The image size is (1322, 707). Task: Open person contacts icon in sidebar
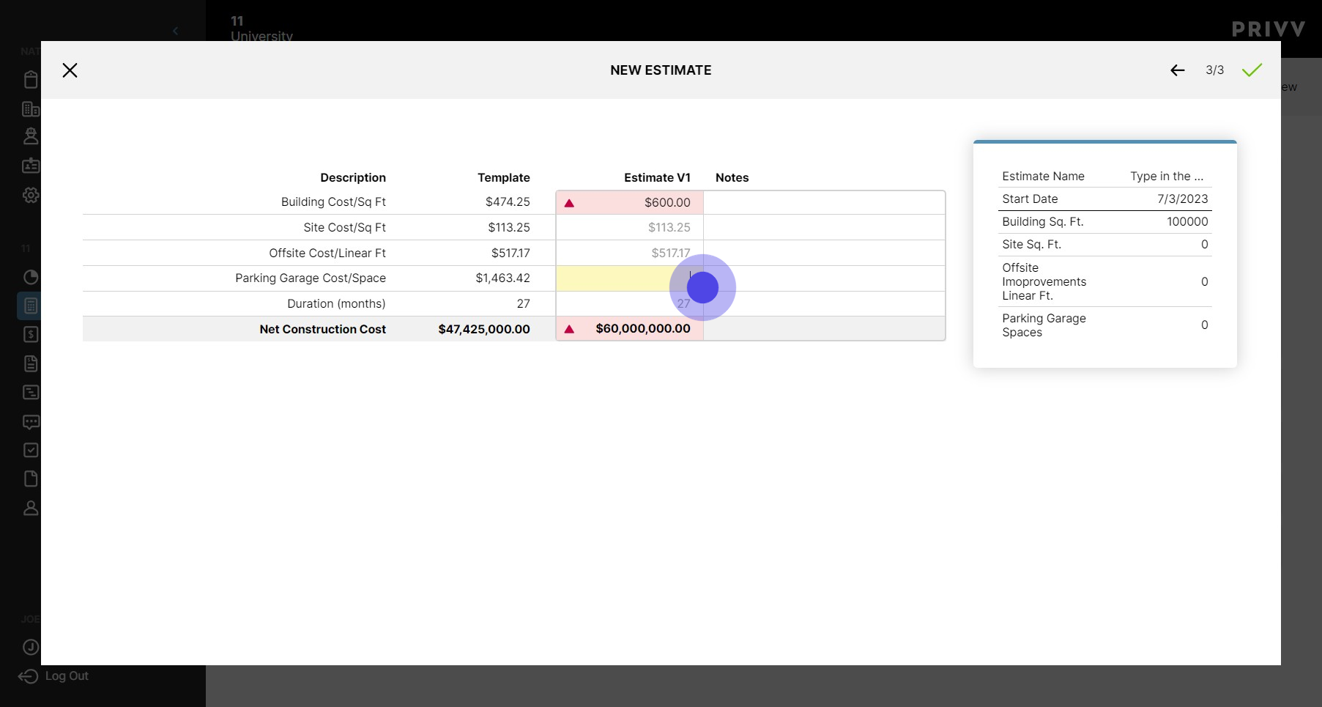(x=31, y=508)
